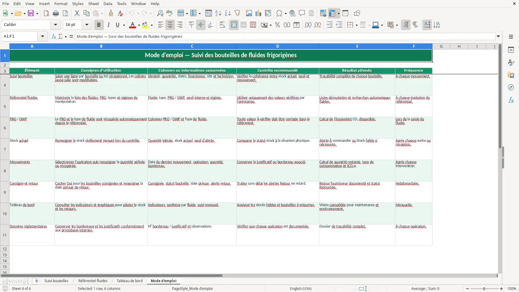Open the Sheet menu
Viewport: 519px width, 292px height.
(93, 3)
